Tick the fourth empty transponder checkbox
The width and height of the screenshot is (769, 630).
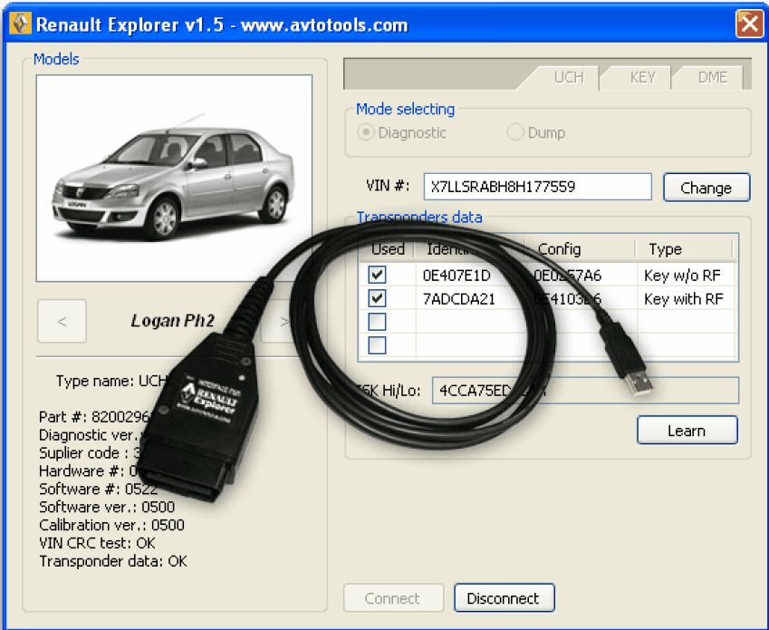pos(377,345)
